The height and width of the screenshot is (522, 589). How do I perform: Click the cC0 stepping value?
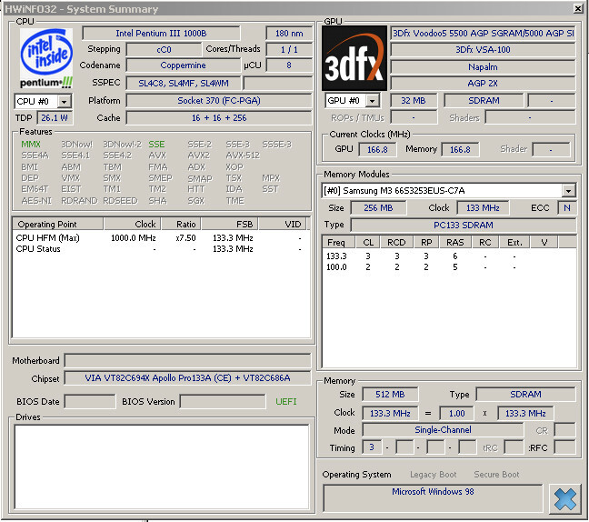pos(164,50)
